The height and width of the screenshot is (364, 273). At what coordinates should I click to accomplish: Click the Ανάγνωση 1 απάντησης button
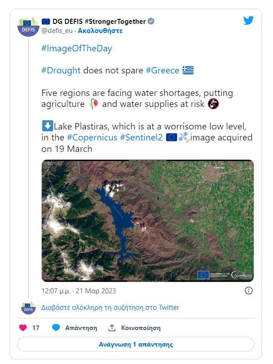(x=136, y=344)
